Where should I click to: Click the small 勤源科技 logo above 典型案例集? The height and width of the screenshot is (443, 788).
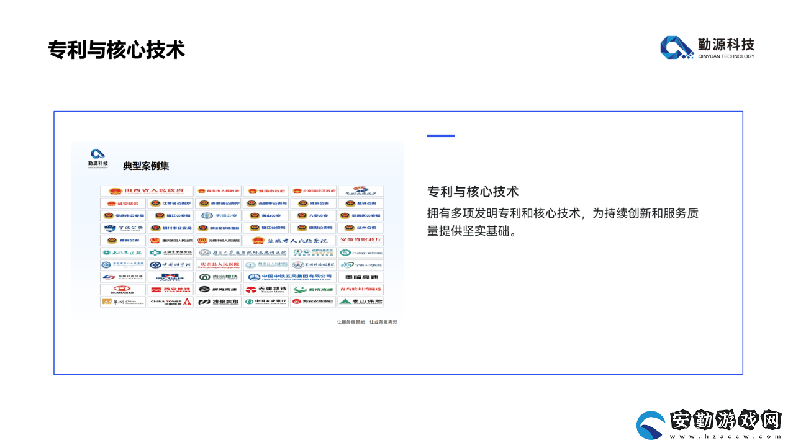pos(97,158)
